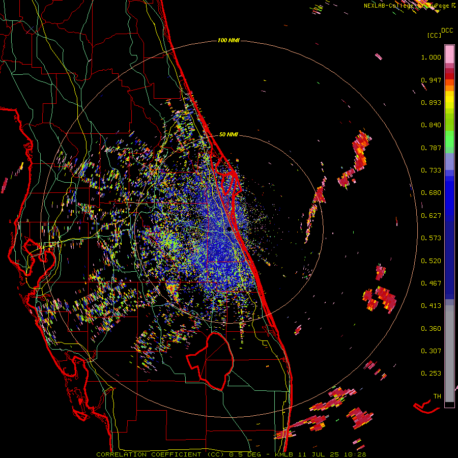Click the 0.5 DEG elevation text
458x458 pixels.
pos(245,454)
